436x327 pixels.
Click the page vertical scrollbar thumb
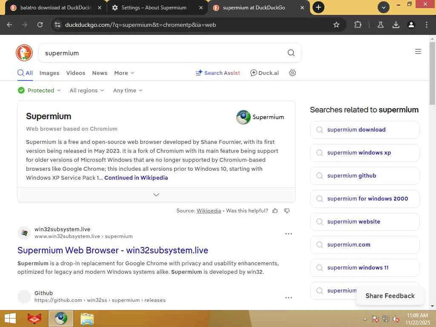[x=432, y=73]
